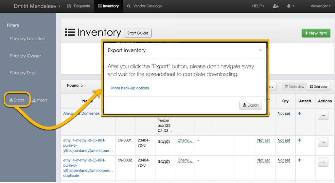Edit the Not set value left of Qty, ch-0001
This screenshot has height=183, width=335.
tap(263, 140)
